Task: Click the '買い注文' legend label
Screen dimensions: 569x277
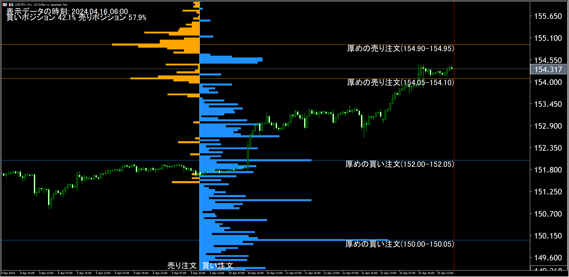Action: [218, 266]
